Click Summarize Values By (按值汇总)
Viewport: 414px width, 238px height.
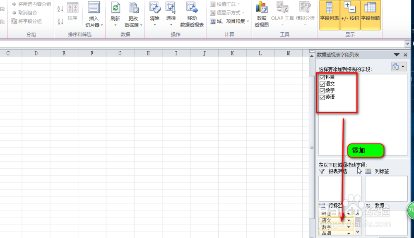point(225,4)
